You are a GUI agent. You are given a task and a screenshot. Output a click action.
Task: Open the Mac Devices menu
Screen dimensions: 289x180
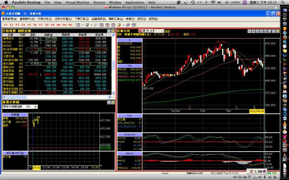tap(99, 2)
